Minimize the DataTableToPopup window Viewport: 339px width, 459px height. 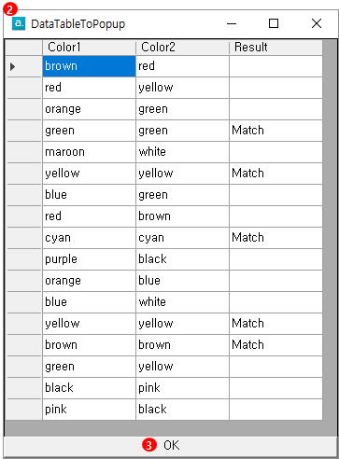click(232, 23)
